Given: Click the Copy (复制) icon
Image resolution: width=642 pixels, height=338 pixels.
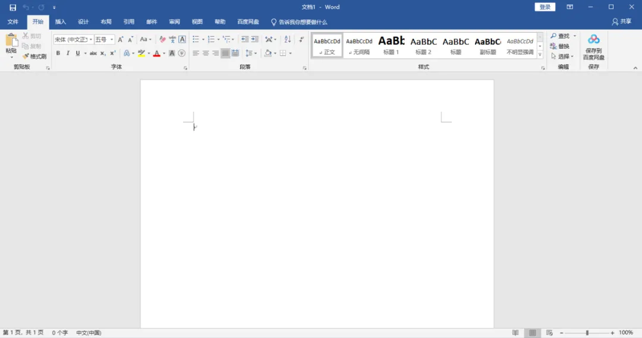Looking at the screenshot, I should pyautogui.click(x=26, y=46).
